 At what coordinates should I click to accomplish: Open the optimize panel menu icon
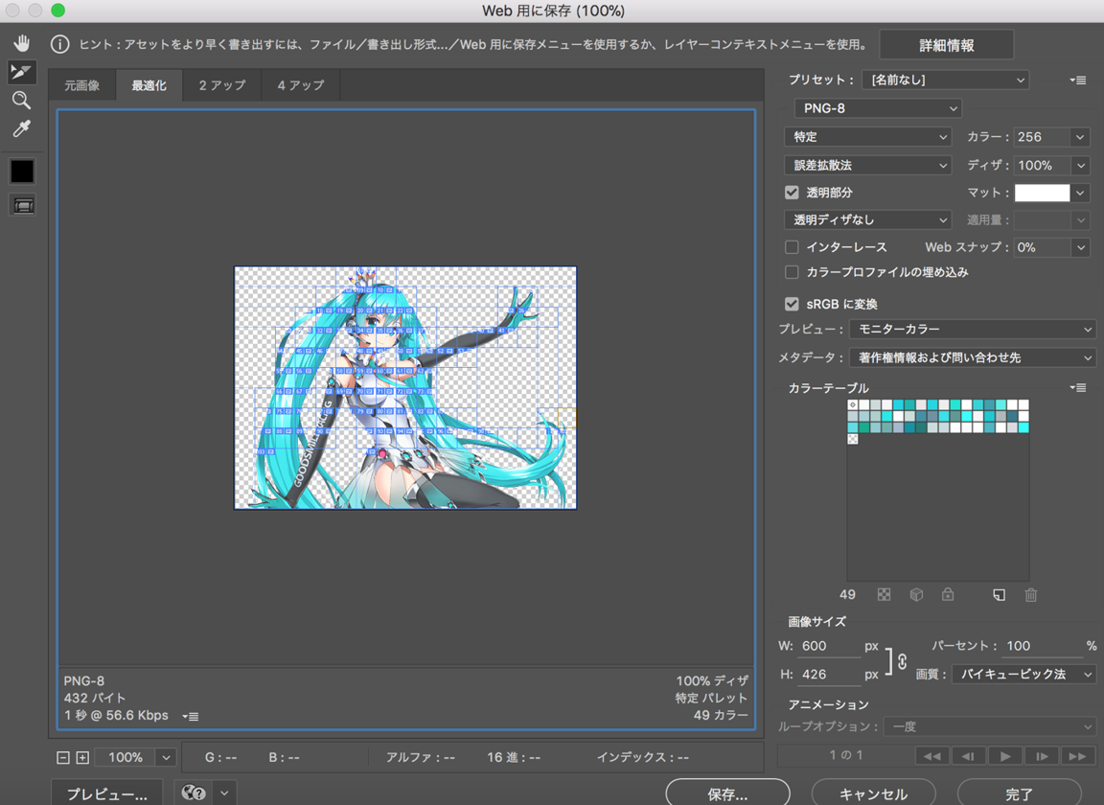(1077, 80)
